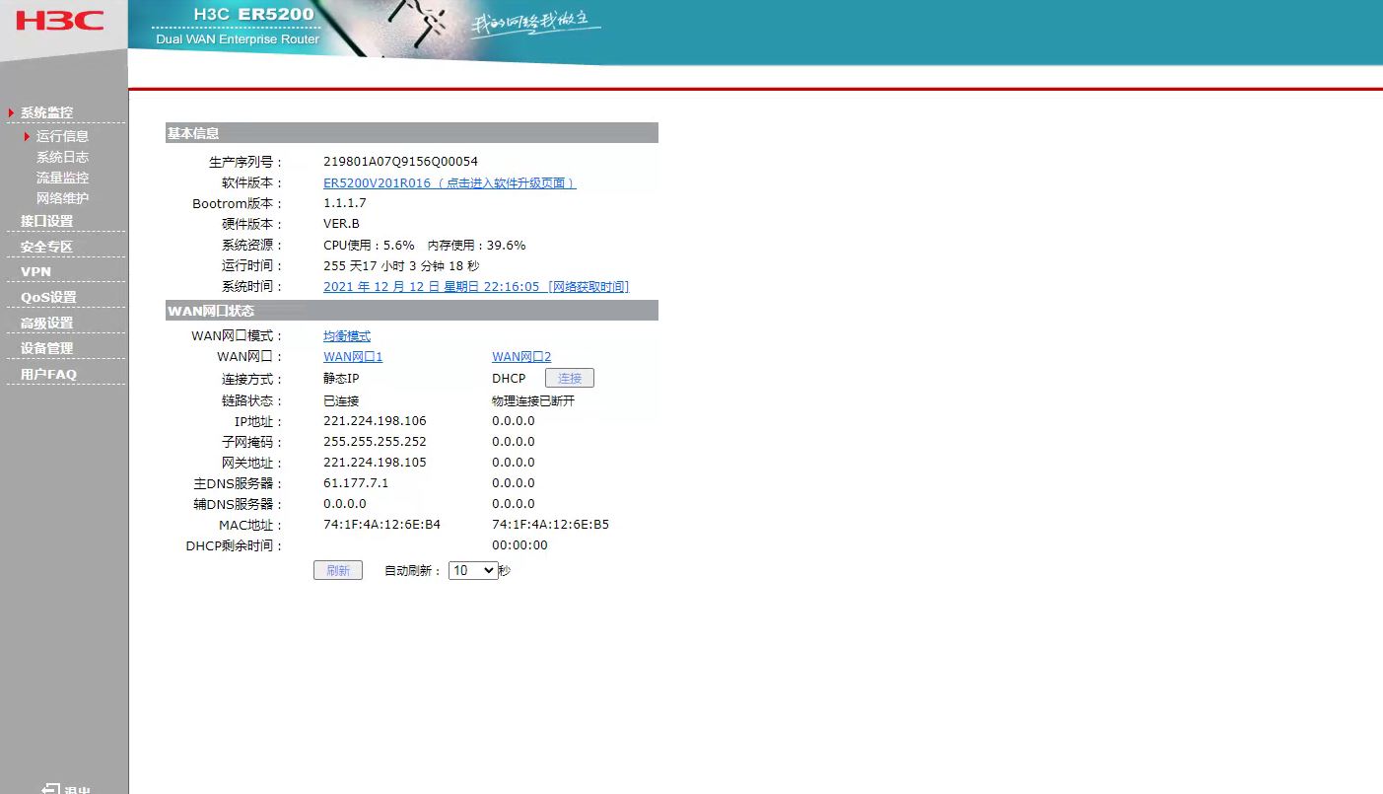
Task: Go to 流量监控 in the sidebar
Action: coord(63,178)
